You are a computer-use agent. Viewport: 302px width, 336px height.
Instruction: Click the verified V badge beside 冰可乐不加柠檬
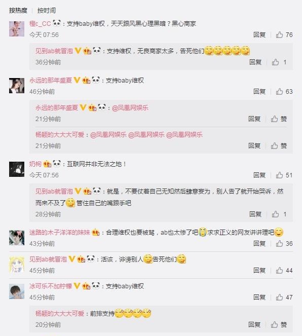77,286
